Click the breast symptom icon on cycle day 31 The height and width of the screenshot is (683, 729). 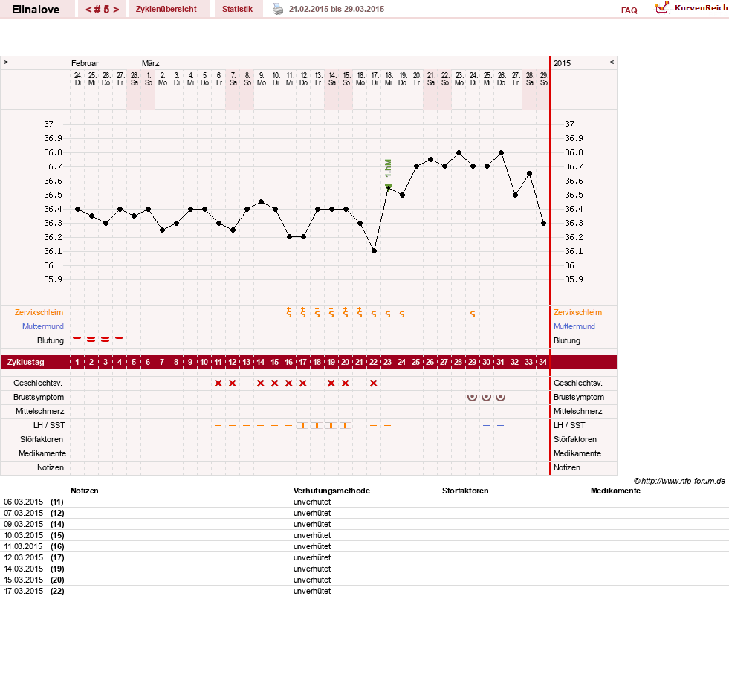point(500,397)
